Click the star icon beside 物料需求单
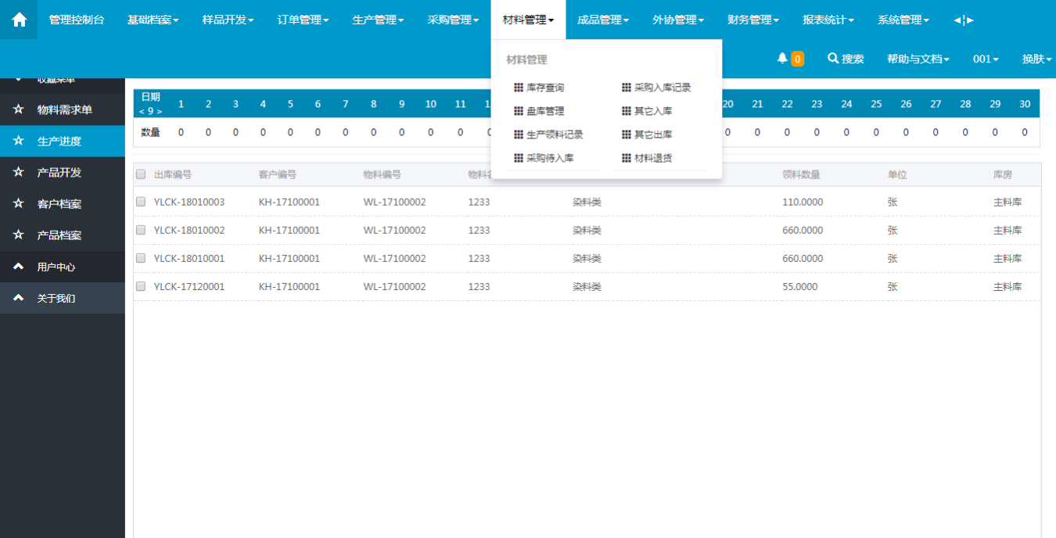 (19, 110)
